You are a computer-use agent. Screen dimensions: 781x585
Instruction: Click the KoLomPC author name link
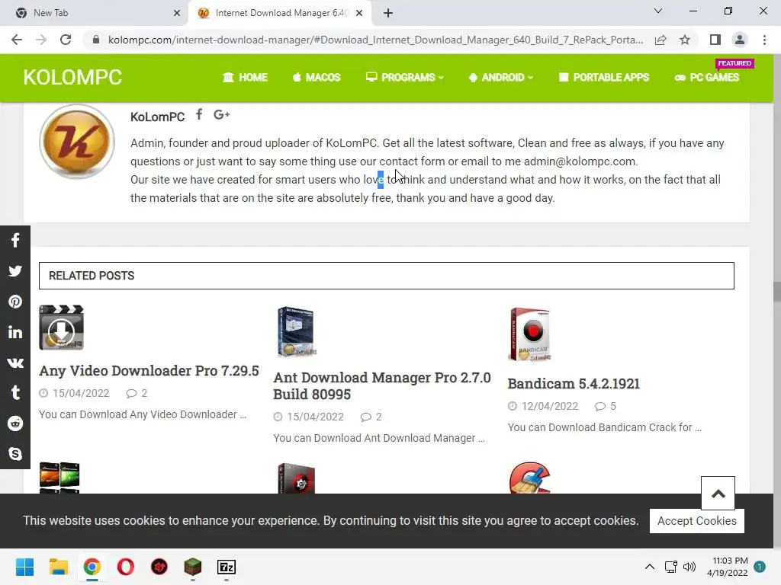pos(157,117)
